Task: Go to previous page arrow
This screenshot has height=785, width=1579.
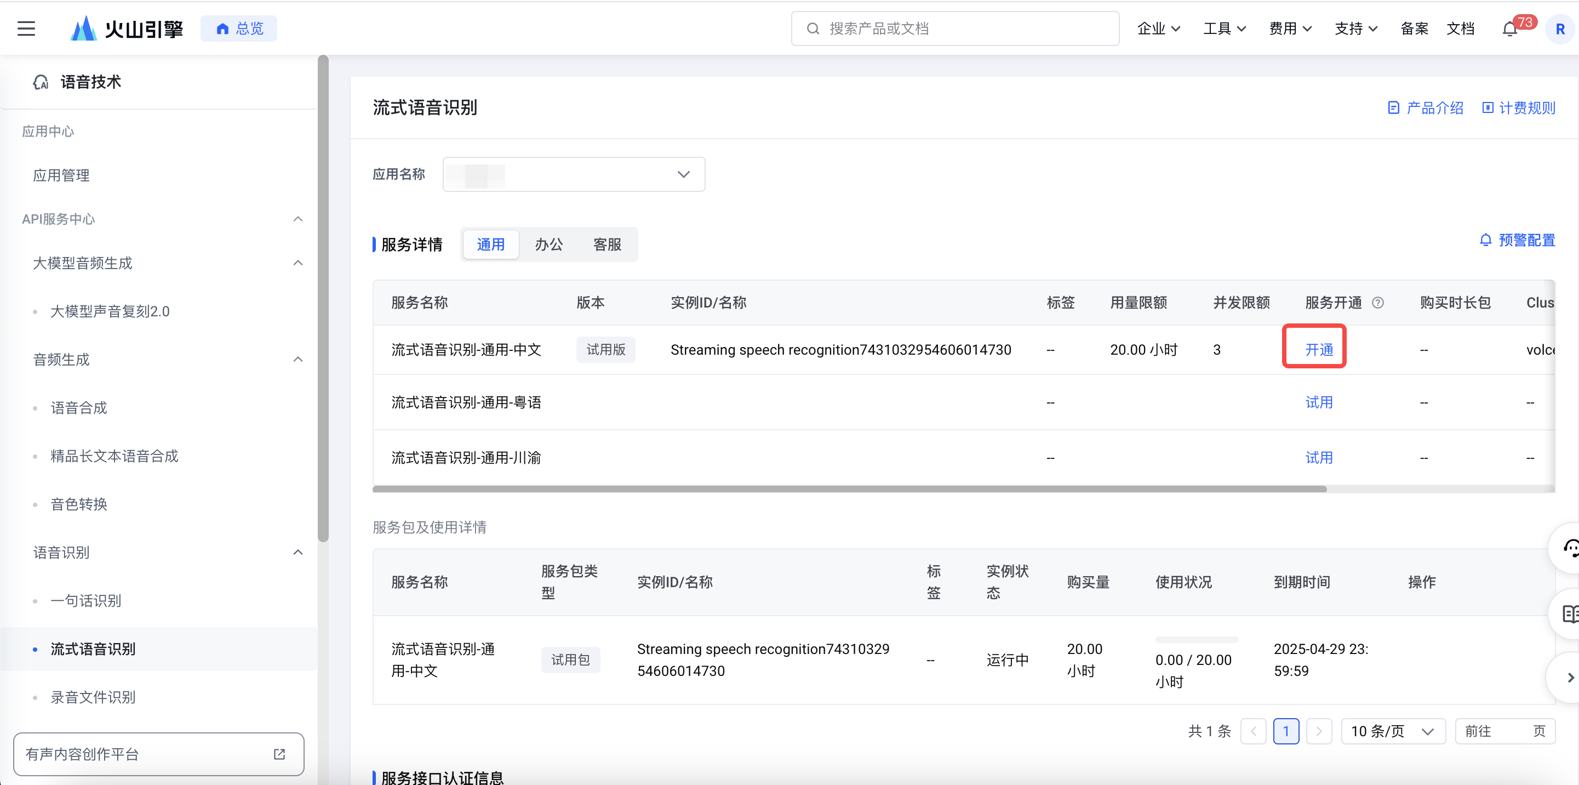Action: pyautogui.click(x=1253, y=731)
